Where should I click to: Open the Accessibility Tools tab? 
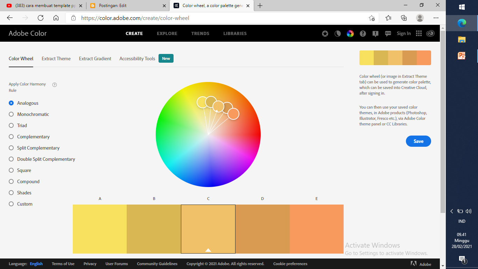[137, 59]
